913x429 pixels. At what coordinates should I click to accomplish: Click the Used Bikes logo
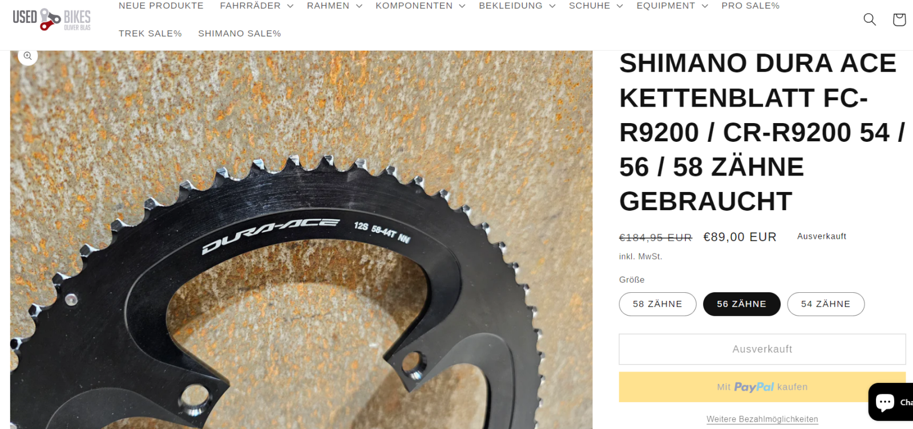click(52, 19)
